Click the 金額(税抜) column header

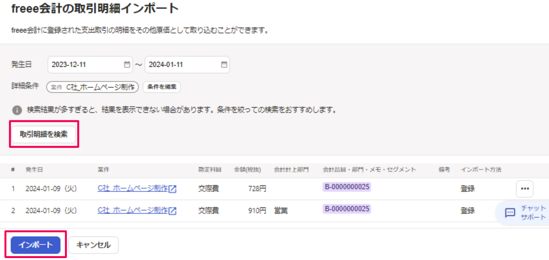pyautogui.click(x=247, y=169)
